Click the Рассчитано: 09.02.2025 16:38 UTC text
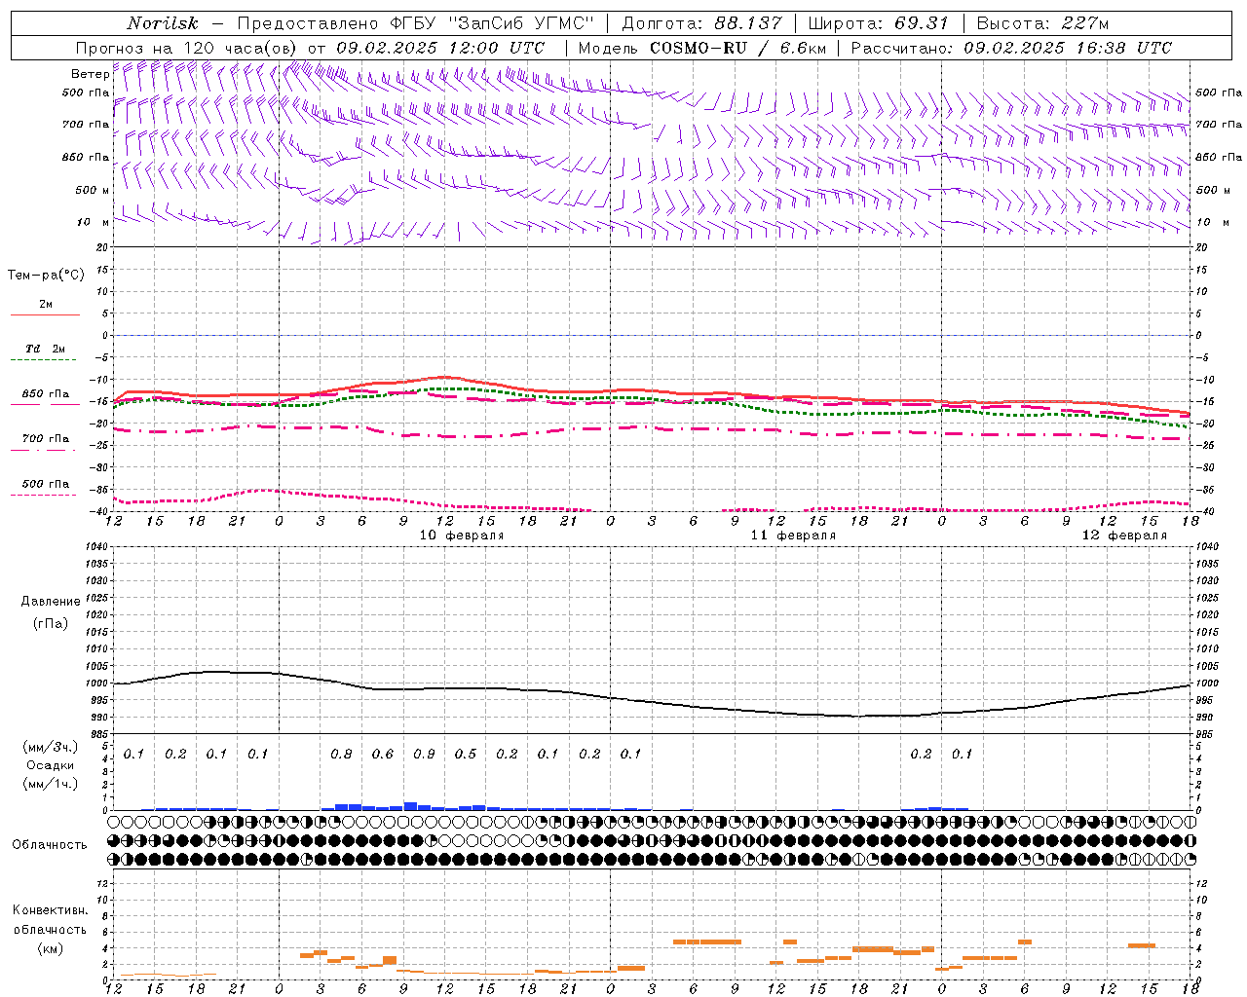The height and width of the screenshot is (997, 1247). point(1011,48)
